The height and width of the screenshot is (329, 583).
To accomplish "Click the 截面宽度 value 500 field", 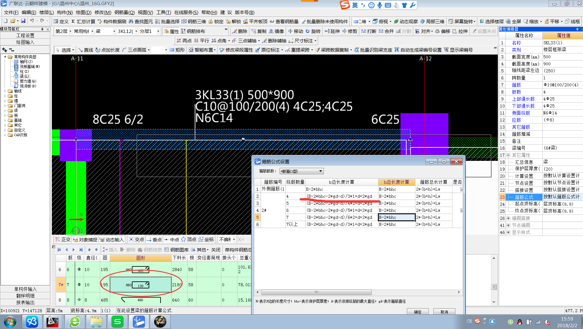I will click(562, 57).
